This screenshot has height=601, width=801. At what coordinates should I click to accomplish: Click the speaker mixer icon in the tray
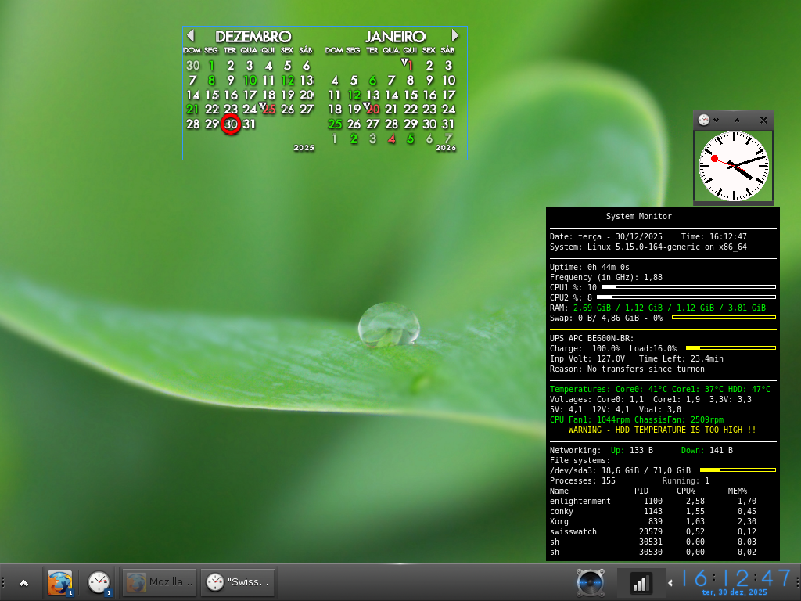tap(590, 583)
